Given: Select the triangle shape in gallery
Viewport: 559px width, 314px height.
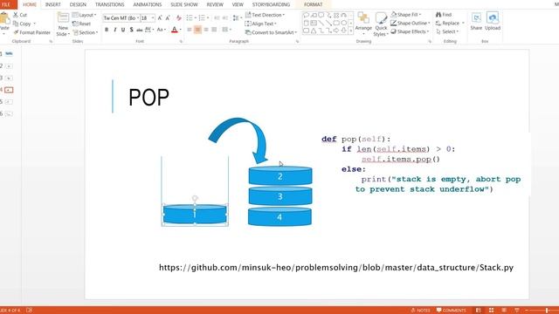Looking at the screenshot, I should point(314,31).
